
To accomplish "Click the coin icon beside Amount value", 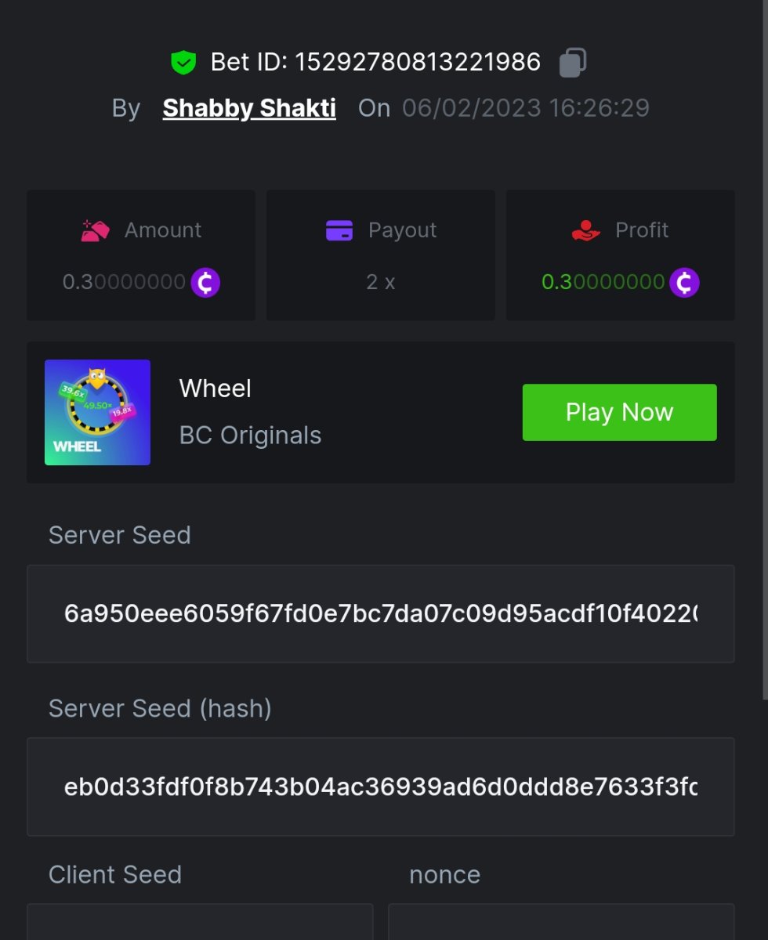I will pyautogui.click(x=206, y=282).
